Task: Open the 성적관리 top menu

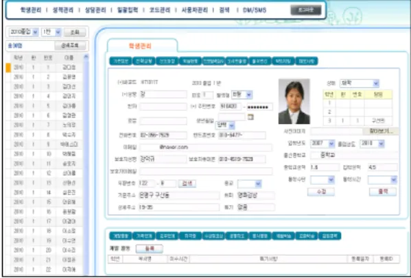Action: tap(63, 10)
